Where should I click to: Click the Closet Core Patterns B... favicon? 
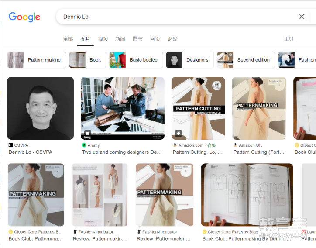coord(10,232)
